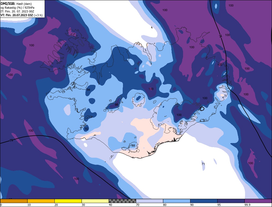Viewport: 272px width, 207px height.
Task: Click the legend scale number "10"
Action: 29,205
